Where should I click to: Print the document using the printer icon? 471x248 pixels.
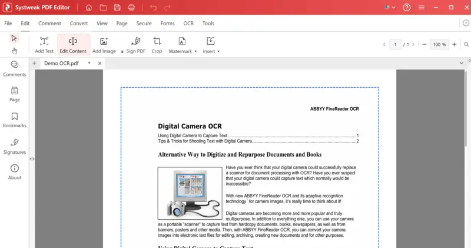131,8
